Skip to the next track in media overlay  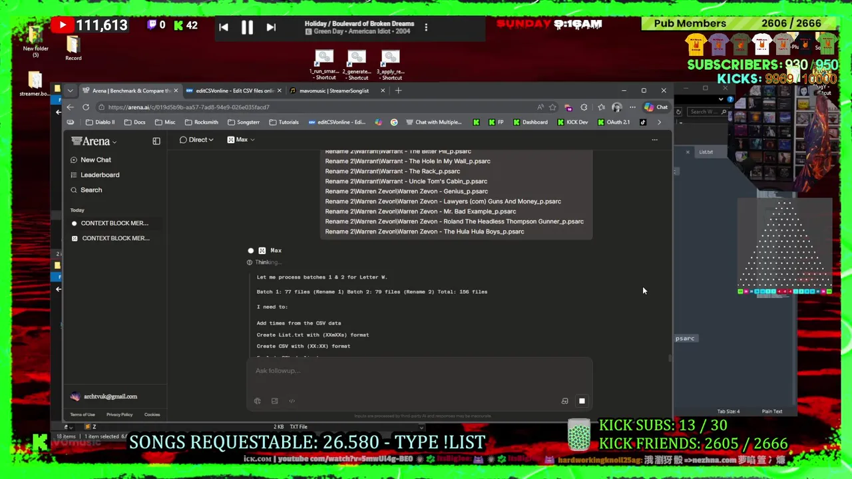point(271,27)
